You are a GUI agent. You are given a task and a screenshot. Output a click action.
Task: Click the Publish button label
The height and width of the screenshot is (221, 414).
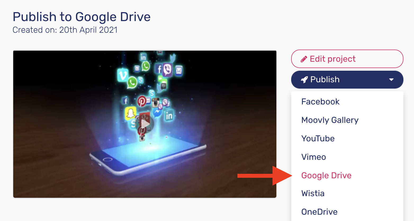[325, 79]
